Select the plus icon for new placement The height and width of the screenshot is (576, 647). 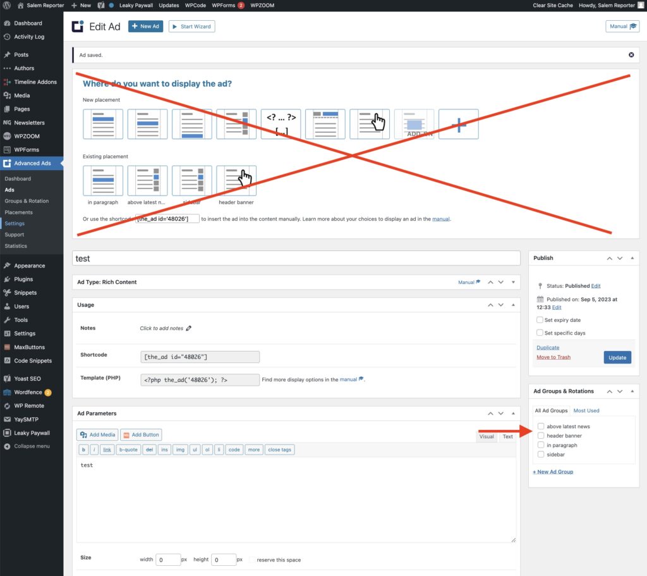point(459,124)
